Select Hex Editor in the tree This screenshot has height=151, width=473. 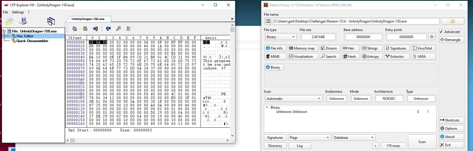click(x=25, y=36)
